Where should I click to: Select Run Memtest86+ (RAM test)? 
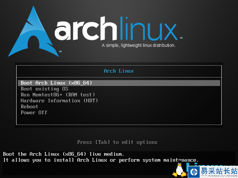(x=58, y=95)
